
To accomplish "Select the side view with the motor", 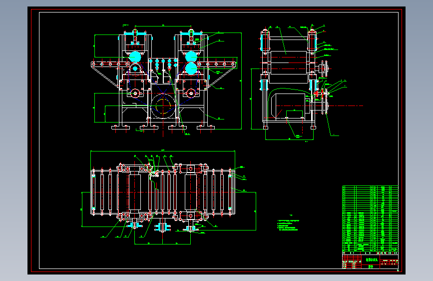I will coord(307,82).
